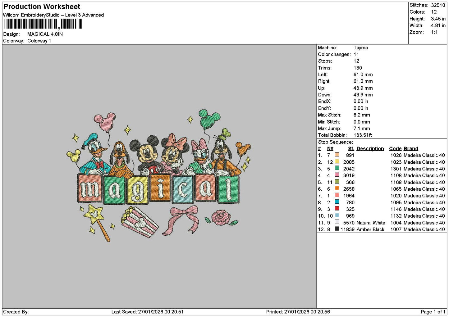Click the 'Stop Sequence:' heading
The image size is (449, 317).
point(335,142)
